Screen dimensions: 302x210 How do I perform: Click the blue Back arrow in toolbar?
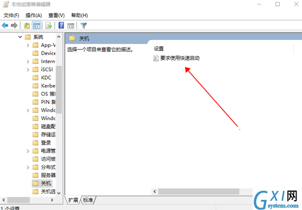[x=5, y=25]
